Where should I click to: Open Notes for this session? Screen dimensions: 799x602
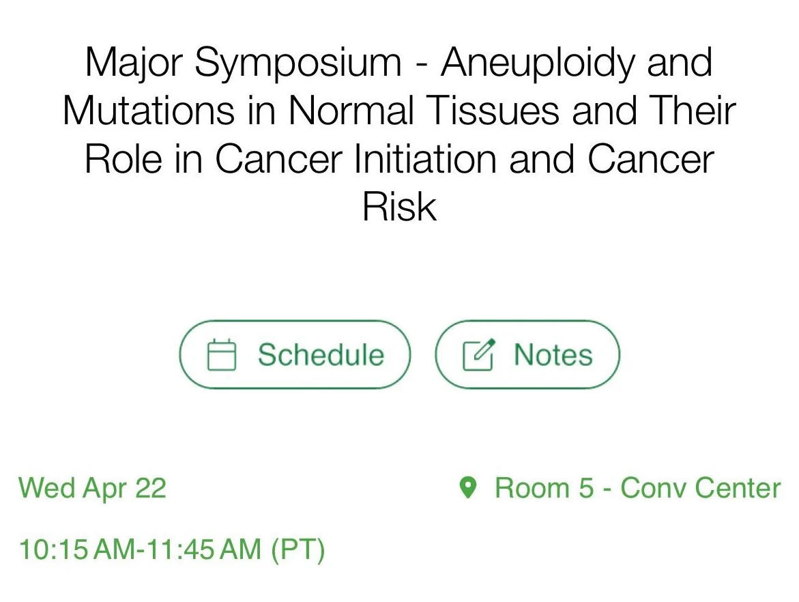tap(527, 355)
